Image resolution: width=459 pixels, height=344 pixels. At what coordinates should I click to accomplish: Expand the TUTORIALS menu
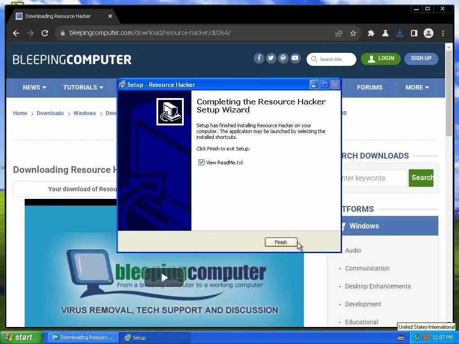(83, 87)
